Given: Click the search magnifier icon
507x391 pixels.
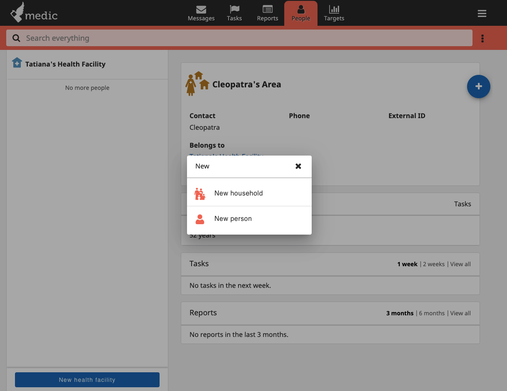Looking at the screenshot, I should pos(16,38).
